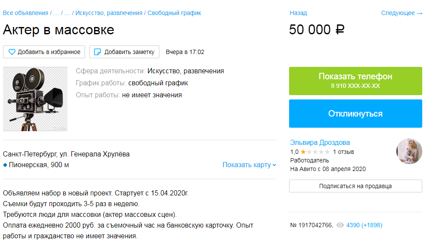Image resolution: width=436 pixels, height=243 pixels.
Task: Click the Назад link
Action: 298,13
